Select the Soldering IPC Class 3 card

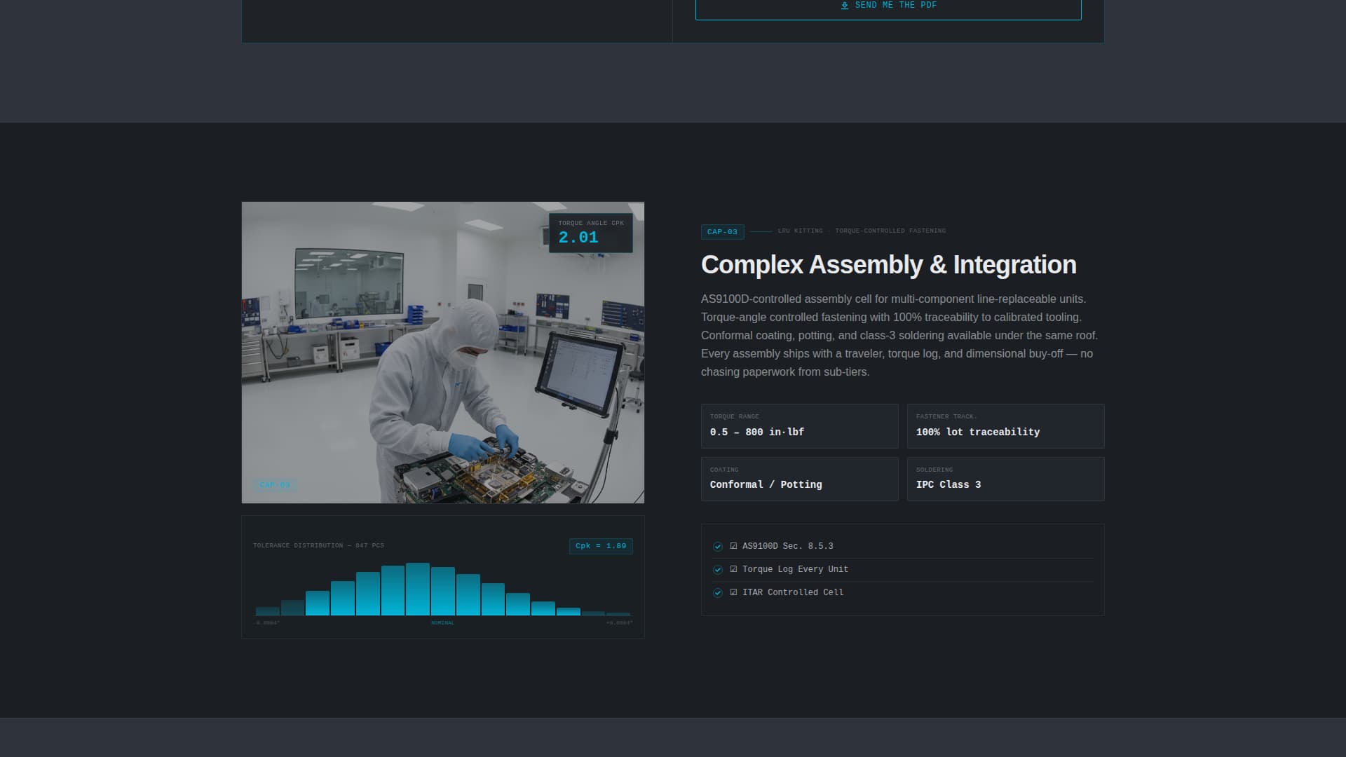(x=1005, y=479)
